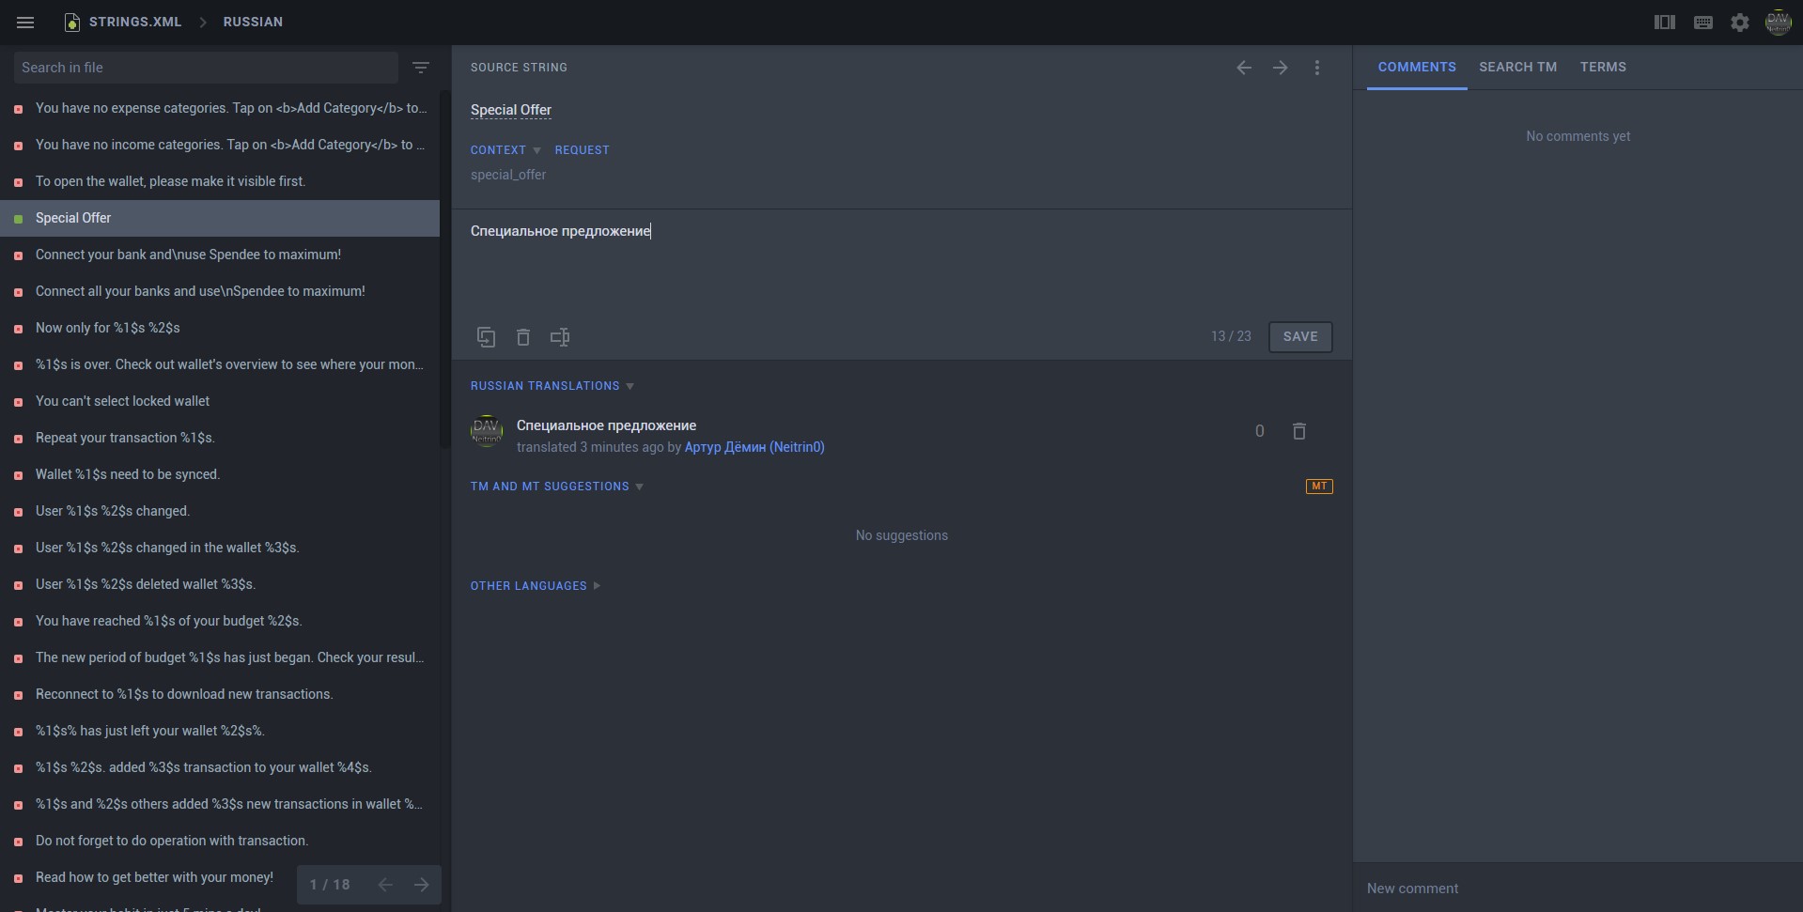The image size is (1803, 912).
Task: Open the string filter icon
Action: (x=421, y=68)
